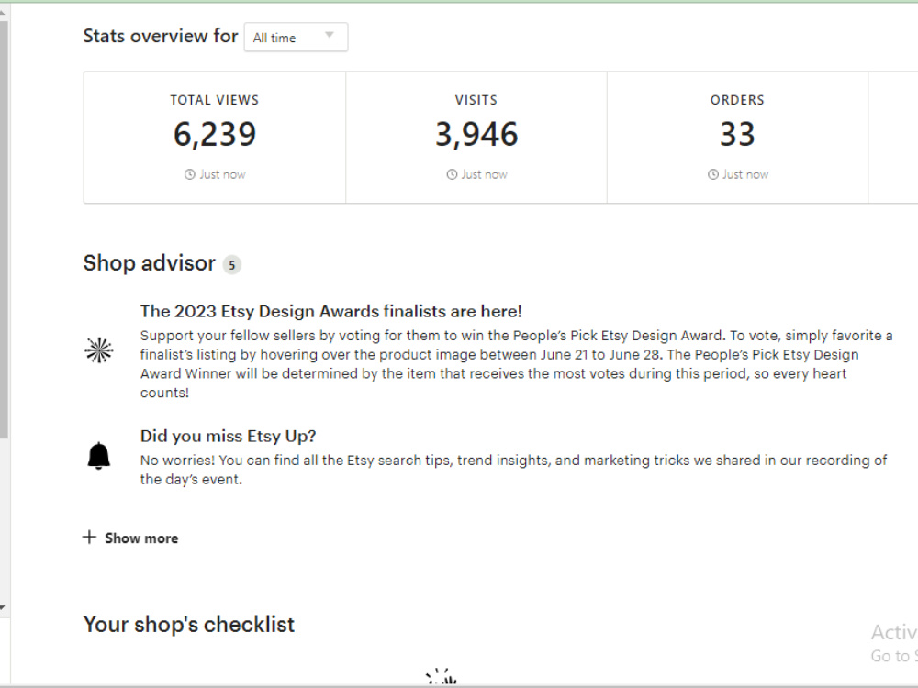
Task: Expand Shop advisor with Show more
Action: point(130,538)
